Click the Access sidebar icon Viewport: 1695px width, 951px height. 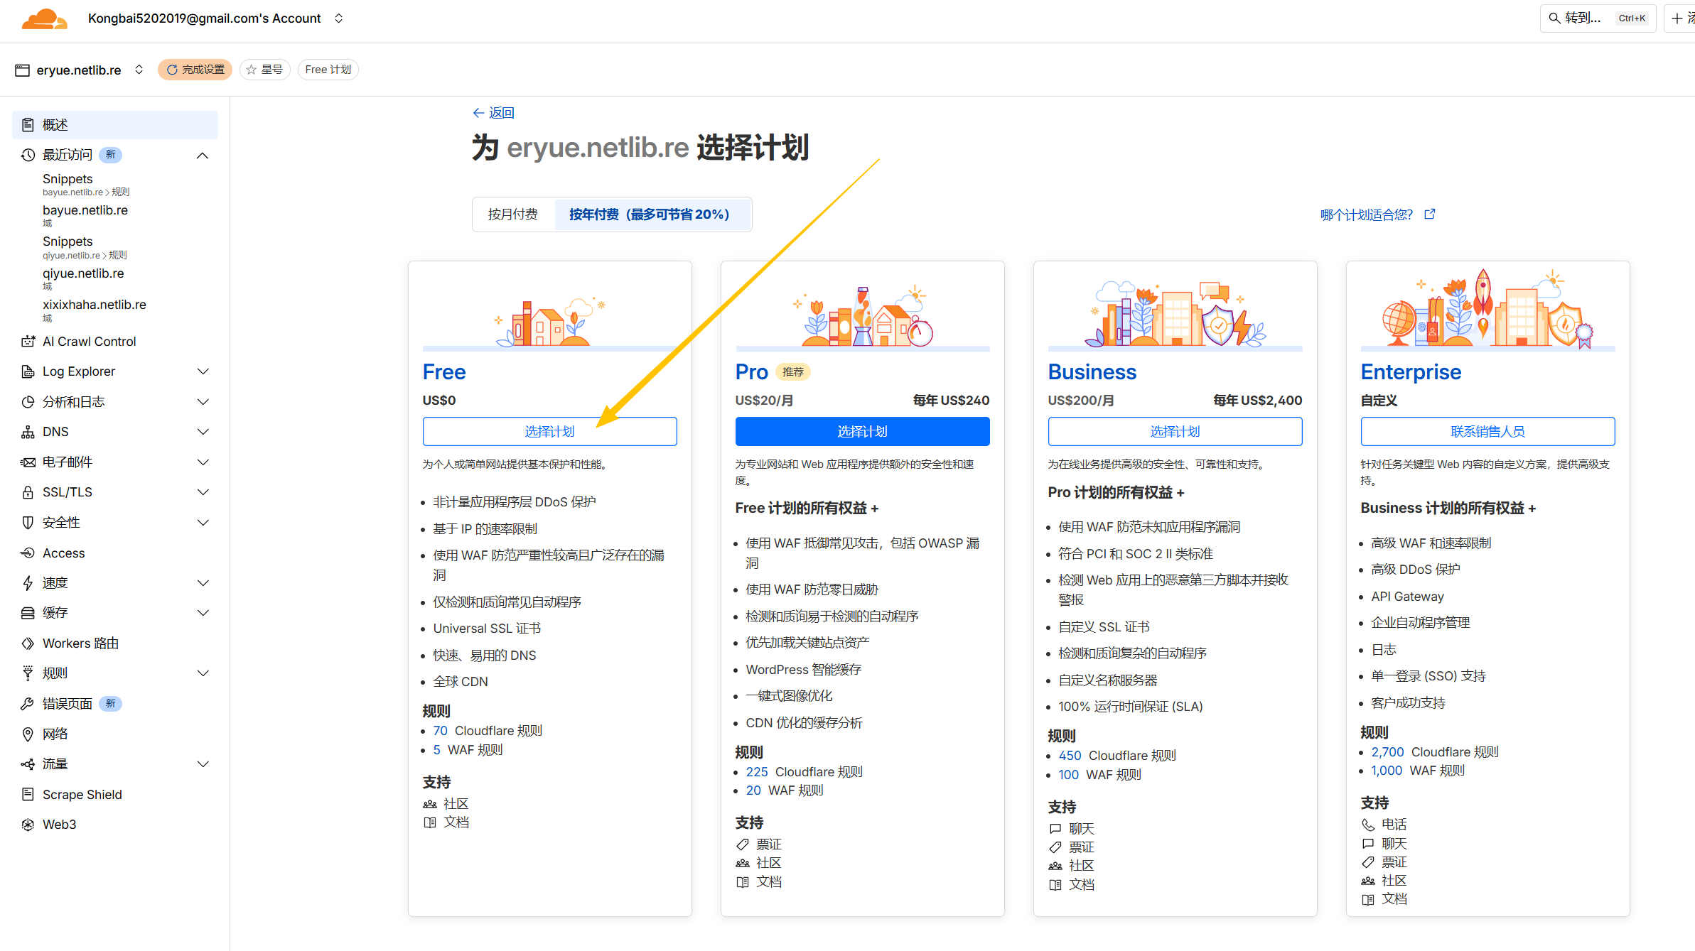[x=28, y=553]
